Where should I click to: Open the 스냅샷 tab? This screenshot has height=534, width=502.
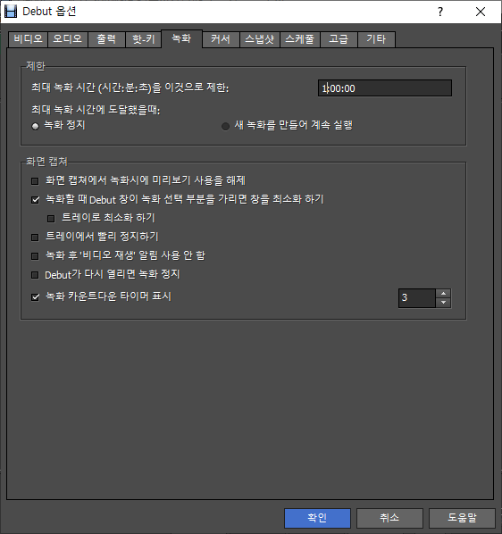[260, 39]
